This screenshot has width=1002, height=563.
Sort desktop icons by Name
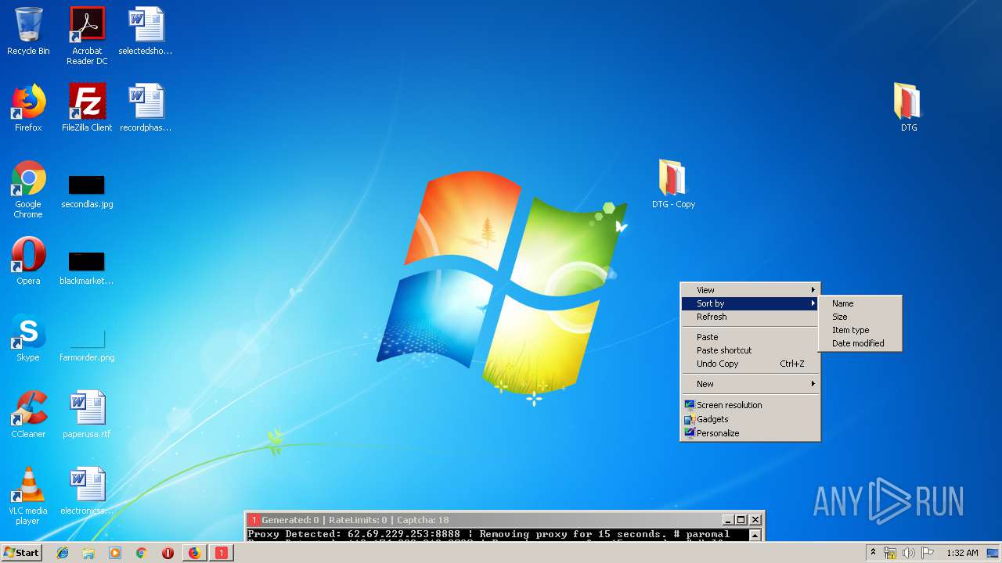[x=860, y=303]
